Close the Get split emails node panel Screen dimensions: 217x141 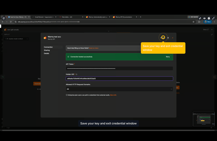click(212, 29)
